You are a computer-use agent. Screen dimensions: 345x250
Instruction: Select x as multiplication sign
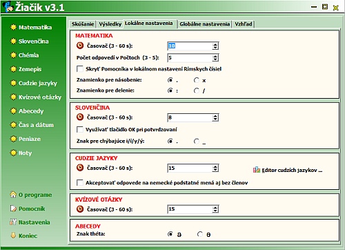click(x=197, y=80)
